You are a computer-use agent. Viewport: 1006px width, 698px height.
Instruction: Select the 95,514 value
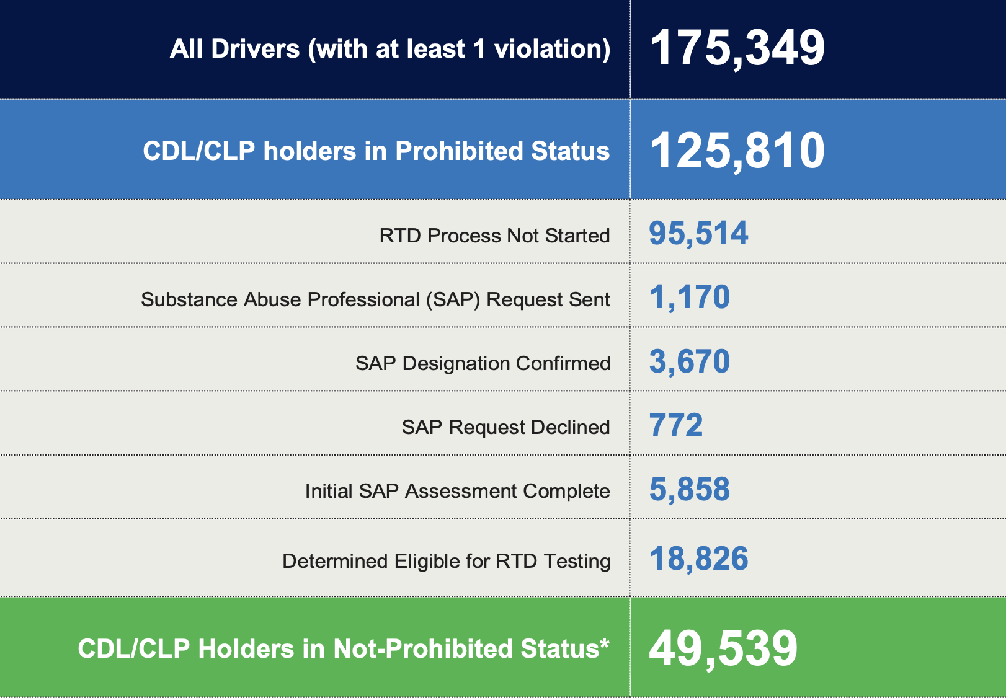pyautogui.click(x=698, y=234)
